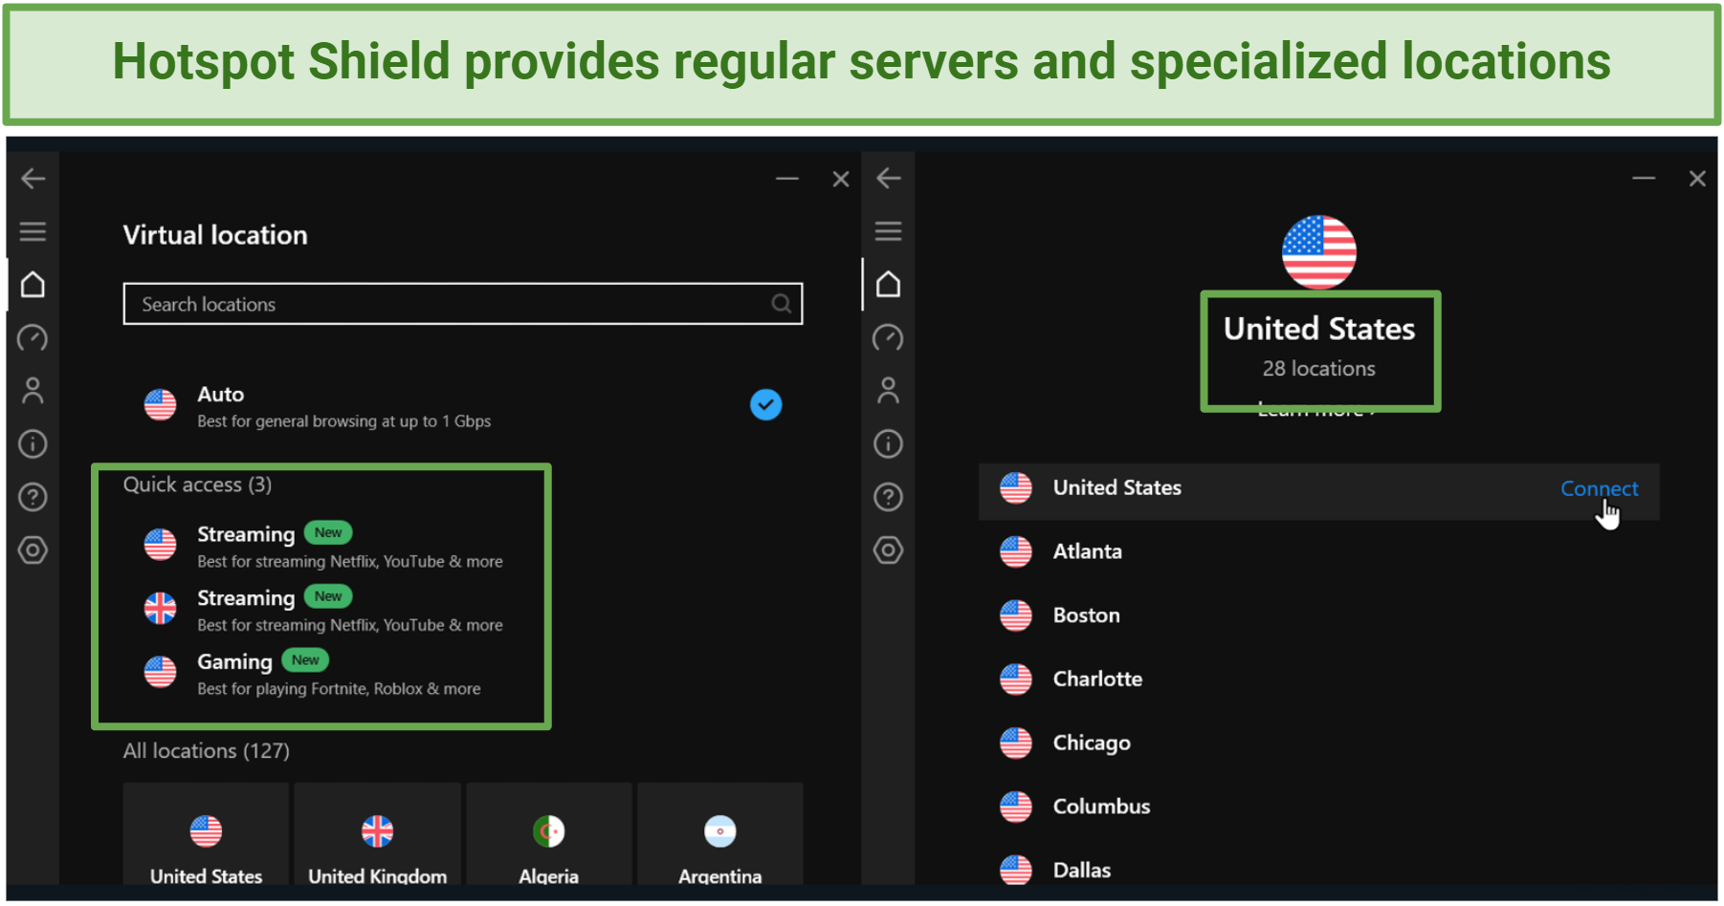Click the flag icon next to Chicago
The height and width of the screenshot is (906, 1724).
click(x=1016, y=743)
